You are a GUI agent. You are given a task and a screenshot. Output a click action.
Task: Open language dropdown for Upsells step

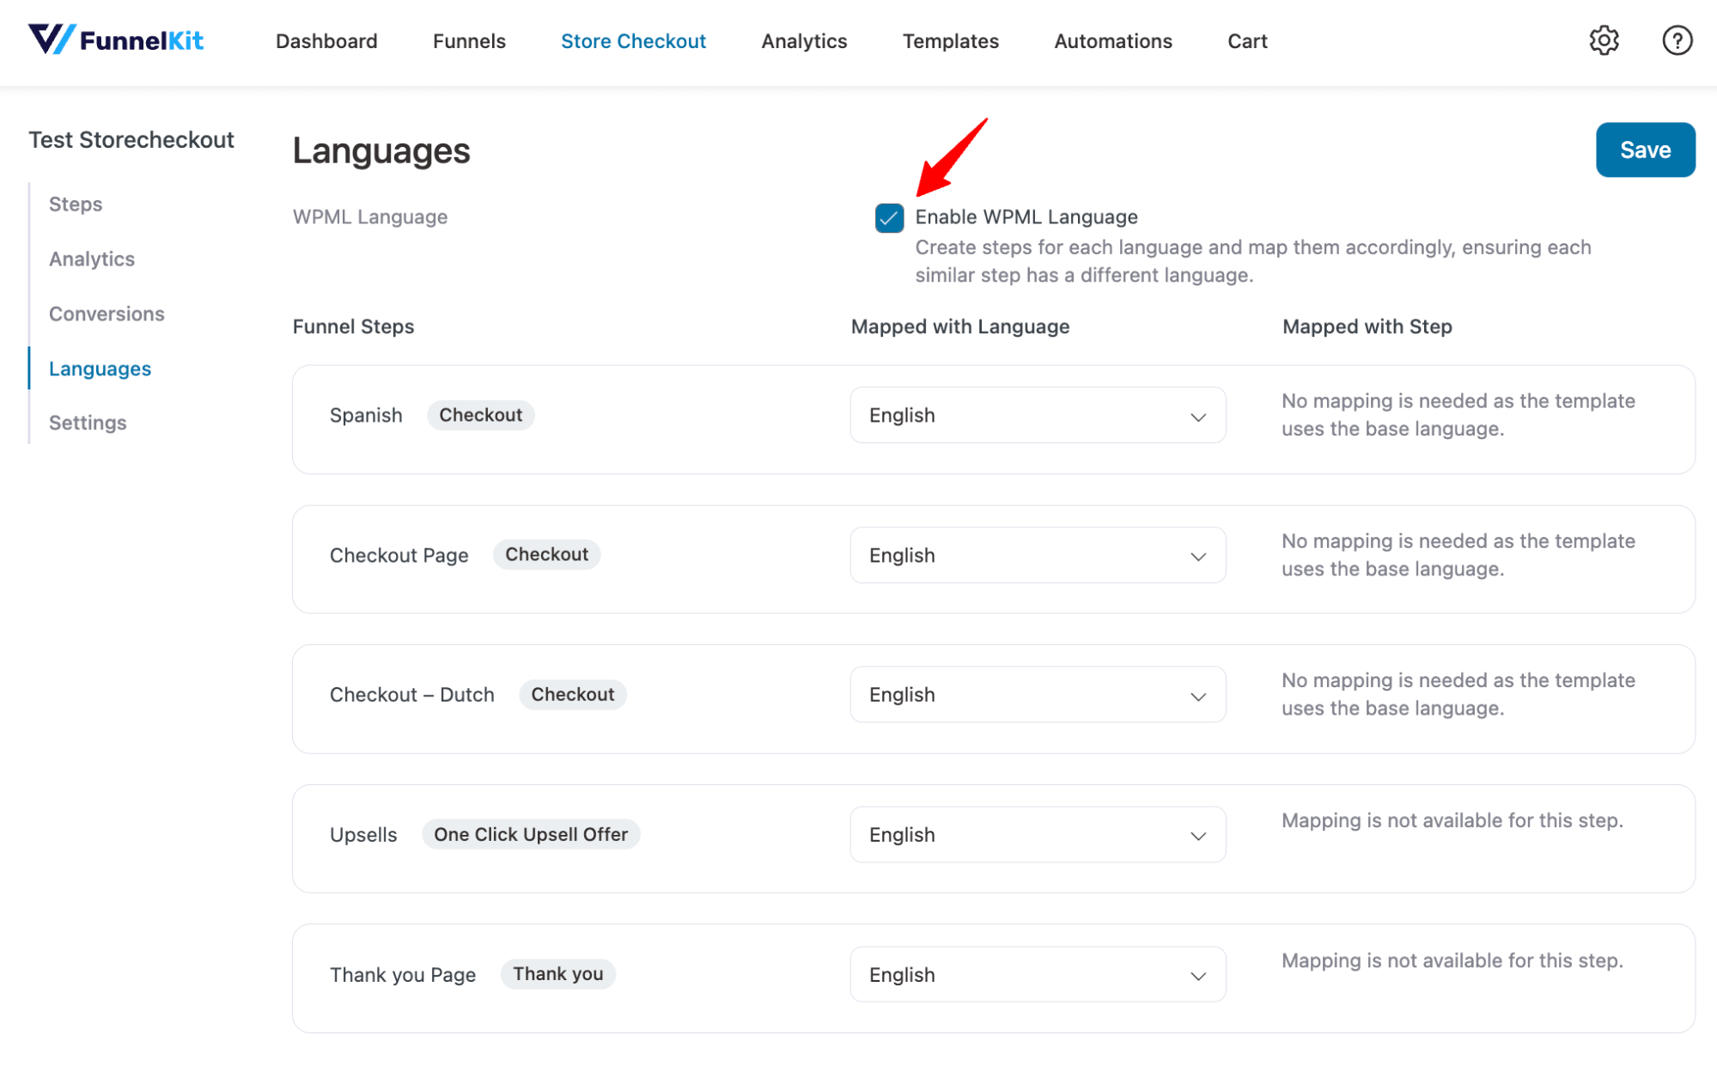click(1038, 834)
